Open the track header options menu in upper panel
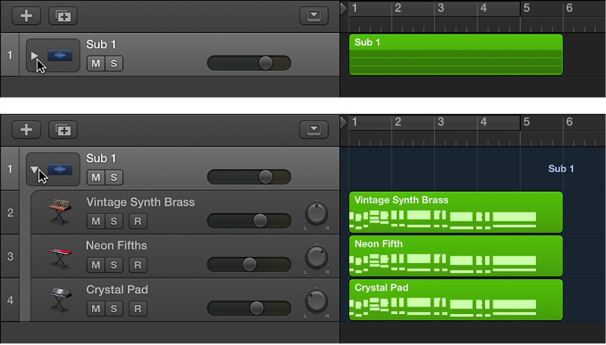The image size is (606, 345). click(314, 16)
